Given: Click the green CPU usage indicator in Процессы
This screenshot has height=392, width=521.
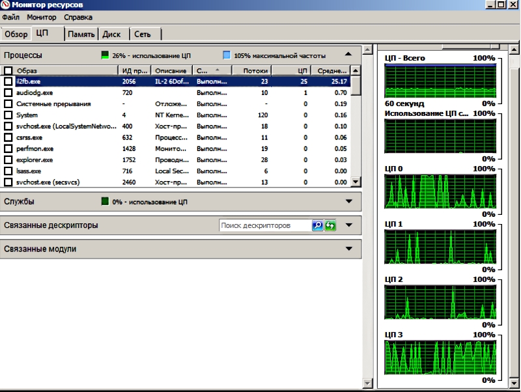Looking at the screenshot, I should 105,55.
